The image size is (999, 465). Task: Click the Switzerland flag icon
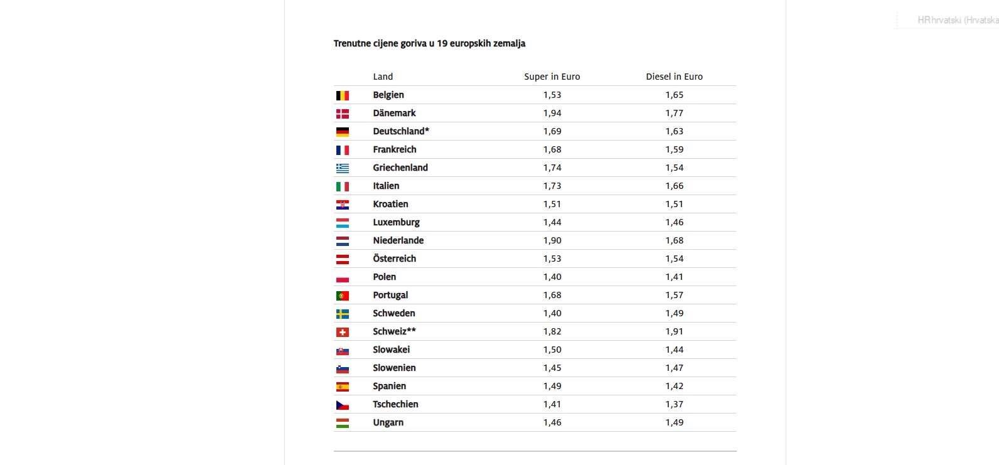point(343,332)
